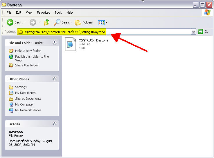Expand the Views dropdown arrow

point(107,23)
